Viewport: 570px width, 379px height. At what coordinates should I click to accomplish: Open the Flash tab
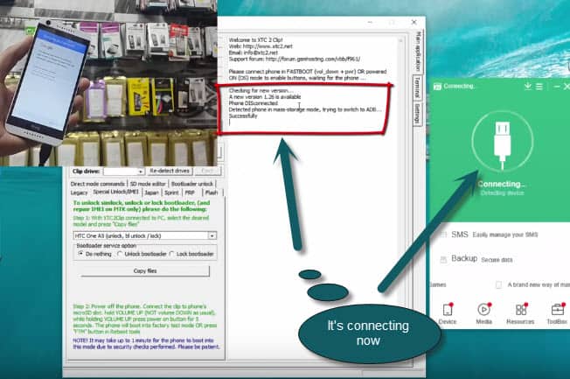tap(212, 193)
